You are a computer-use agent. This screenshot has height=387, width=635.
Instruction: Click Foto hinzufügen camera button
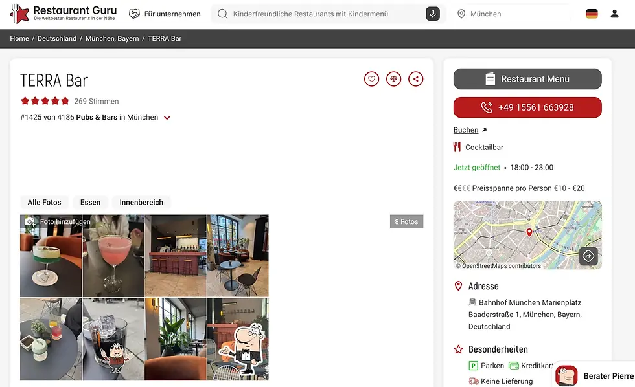[x=58, y=221]
